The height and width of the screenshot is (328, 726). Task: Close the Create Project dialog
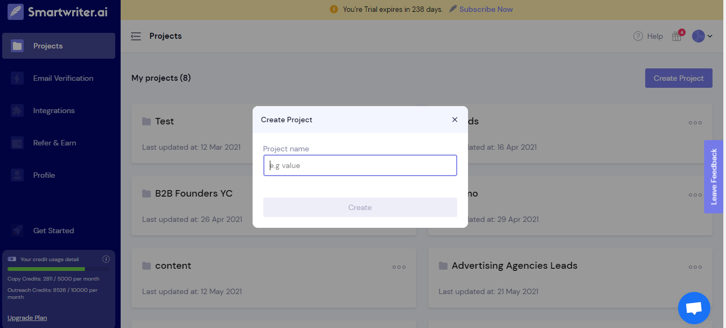(x=455, y=120)
